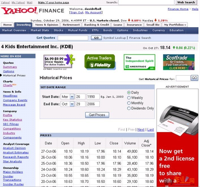The image size is (200, 187).
Task: Open the Banking & Credit tab
Action: click(x=97, y=25)
